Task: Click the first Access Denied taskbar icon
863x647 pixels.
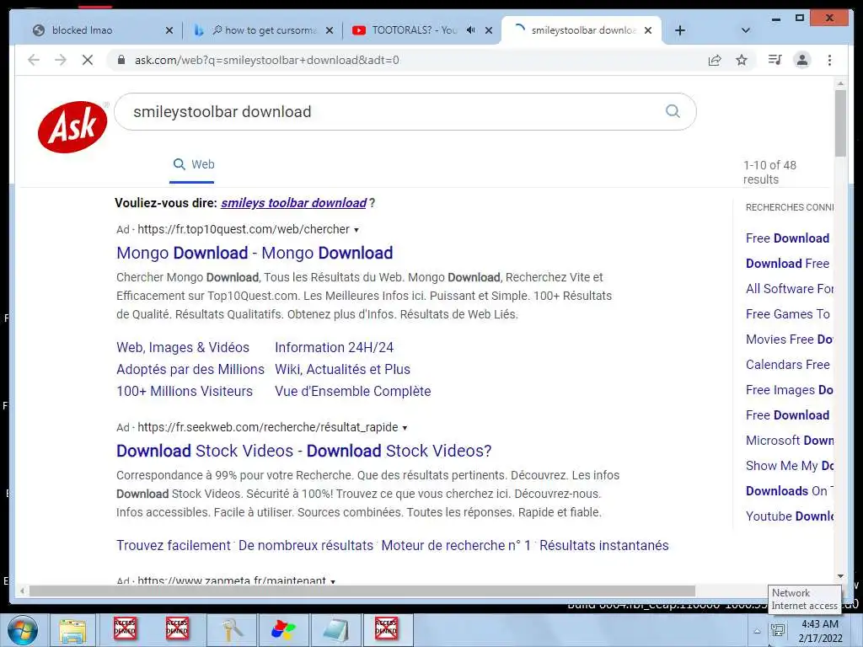Action: click(125, 628)
